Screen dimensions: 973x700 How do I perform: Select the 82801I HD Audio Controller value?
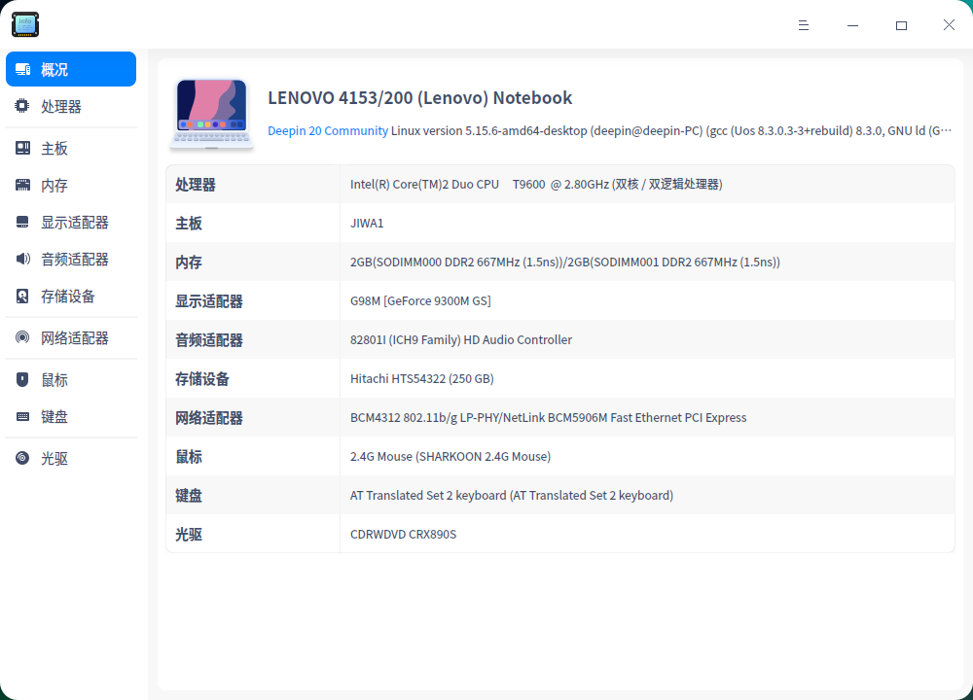click(461, 339)
